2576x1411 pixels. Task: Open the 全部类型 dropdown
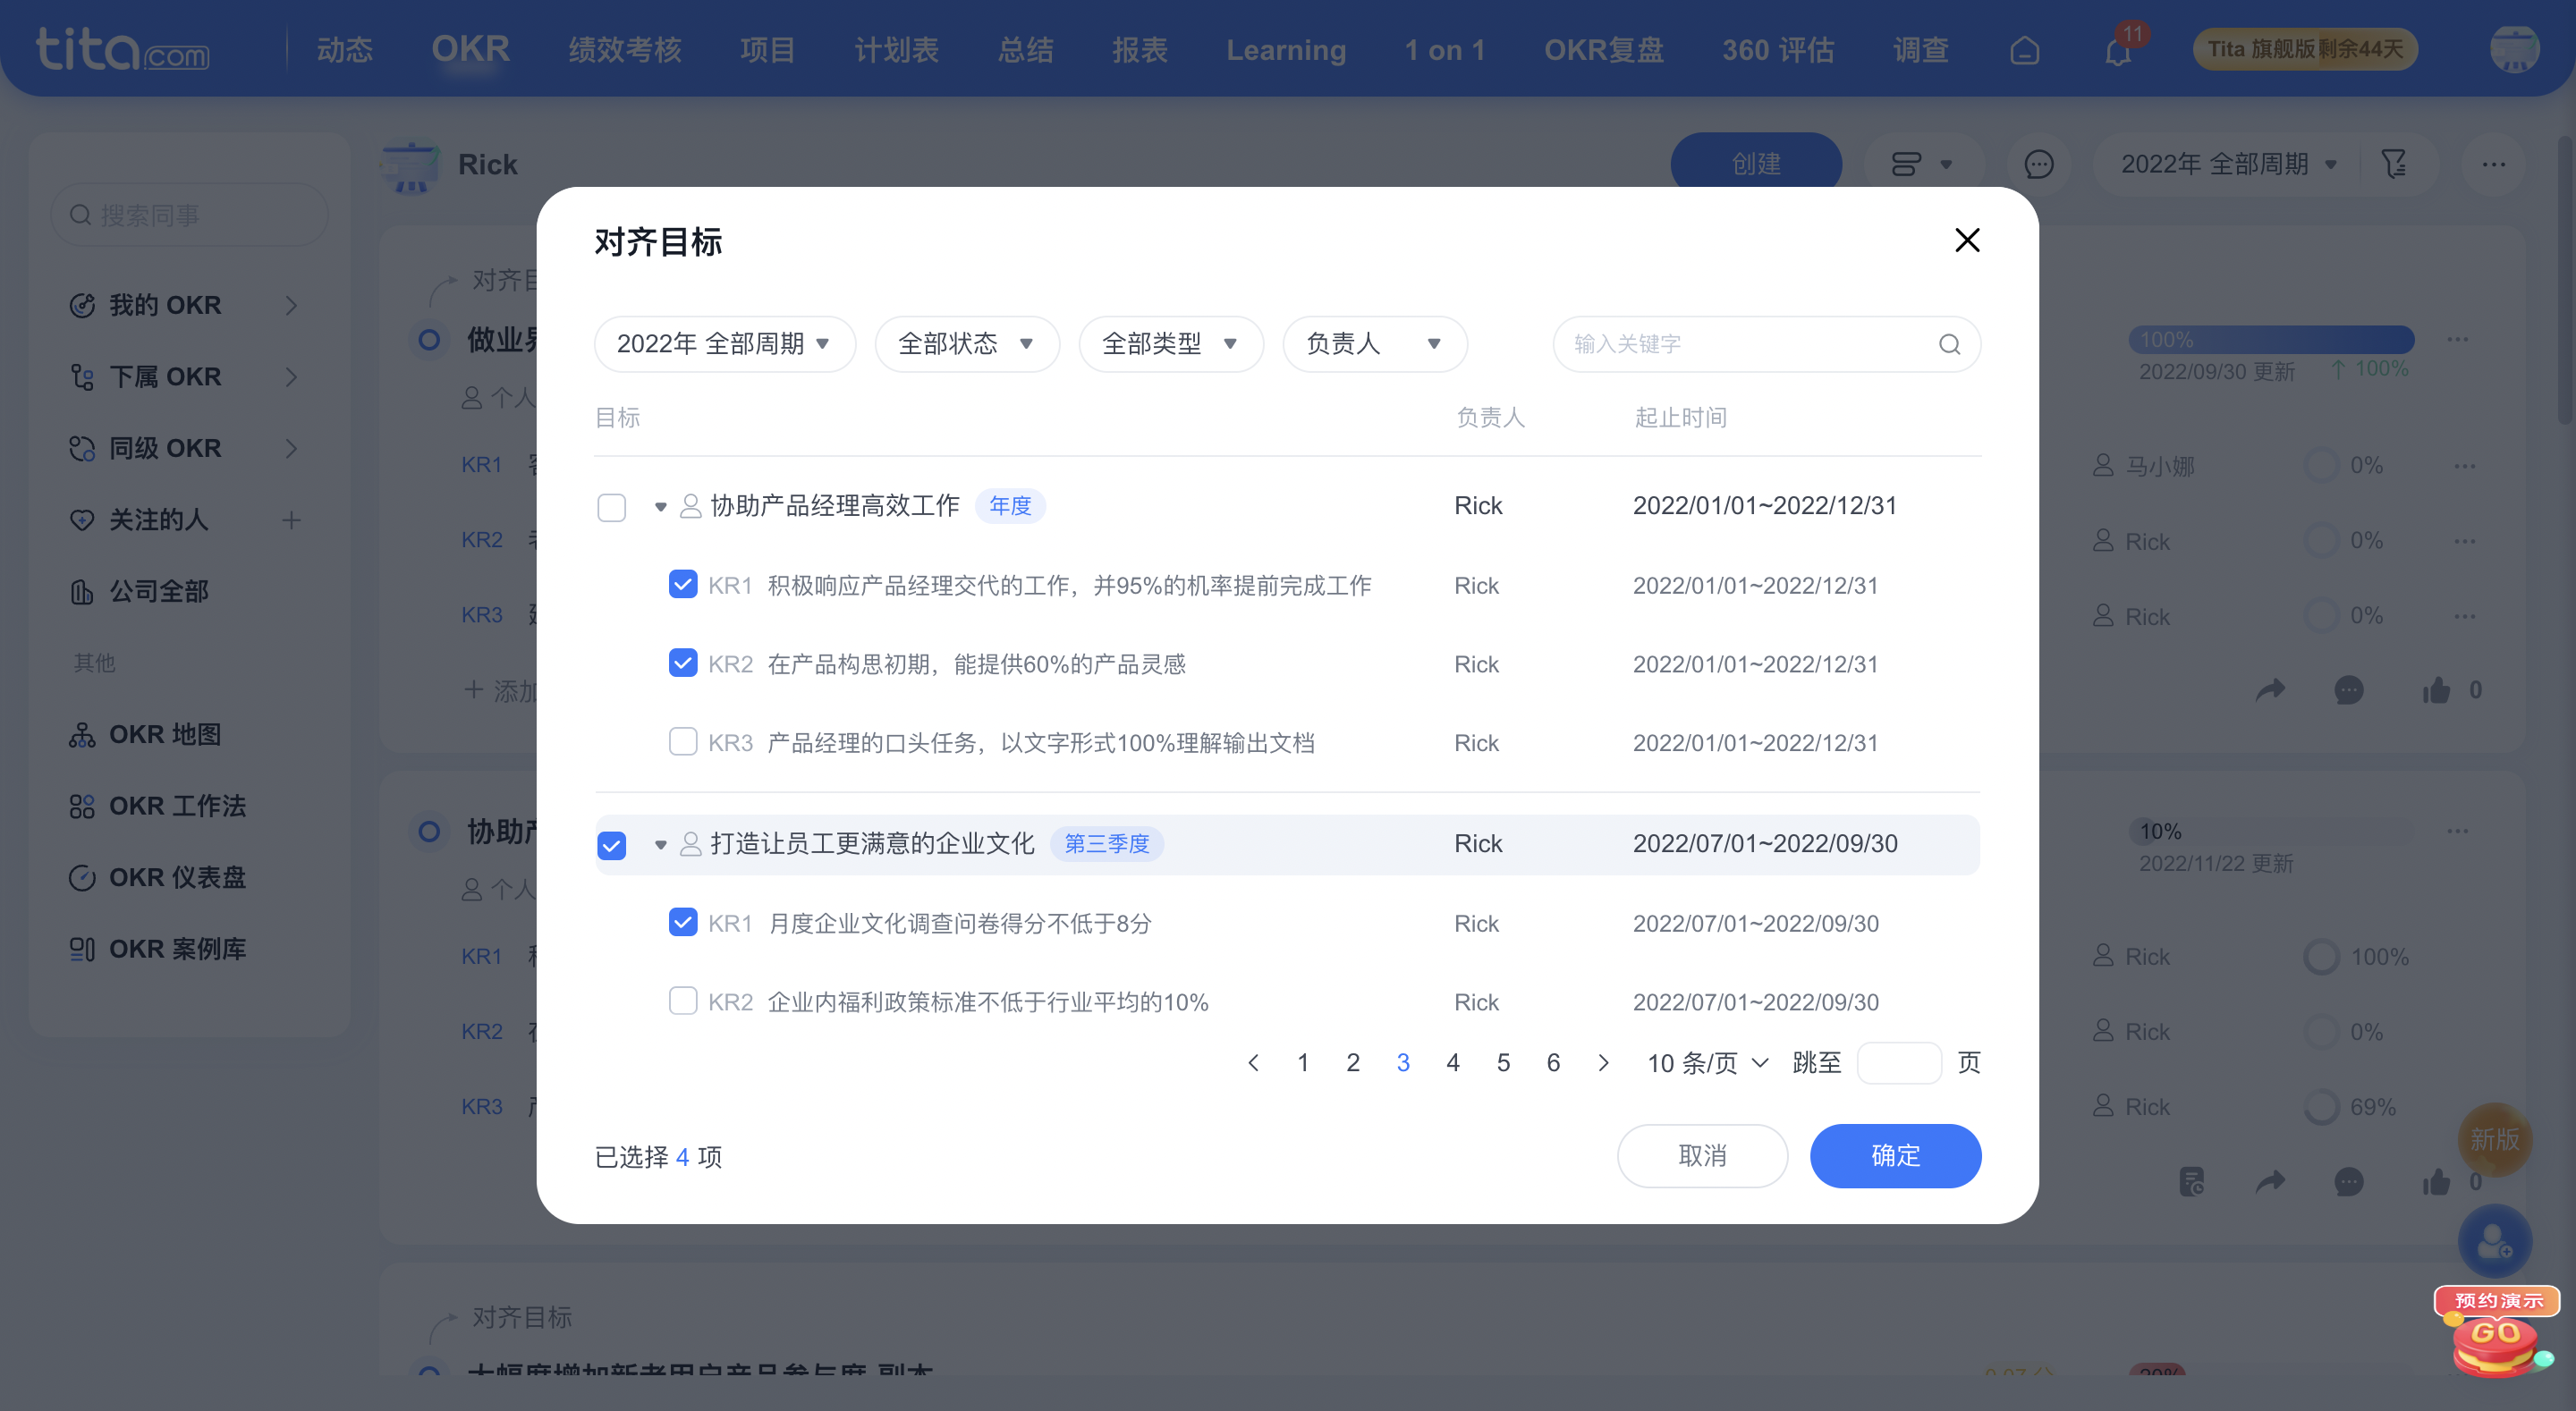click(x=1170, y=344)
